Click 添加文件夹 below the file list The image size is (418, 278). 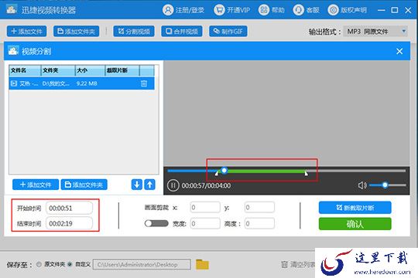(x=84, y=185)
